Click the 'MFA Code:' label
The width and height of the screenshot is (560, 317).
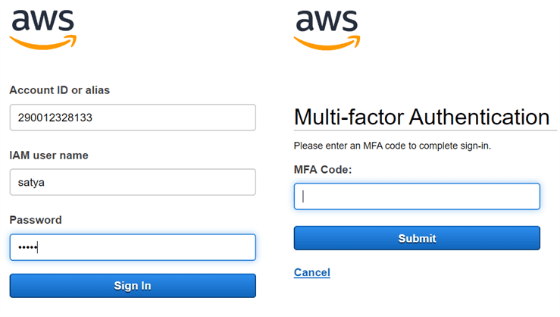coord(323,170)
